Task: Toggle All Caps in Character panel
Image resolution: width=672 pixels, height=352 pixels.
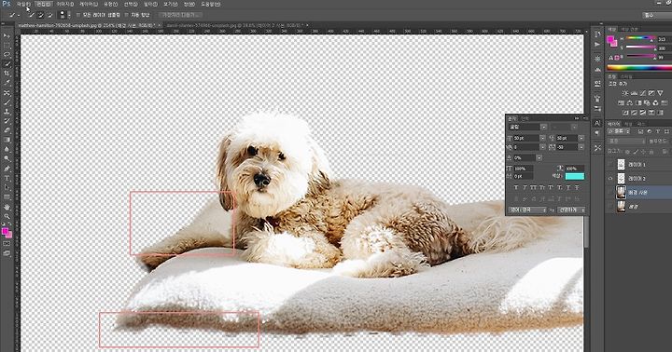Action: (533, 188)
